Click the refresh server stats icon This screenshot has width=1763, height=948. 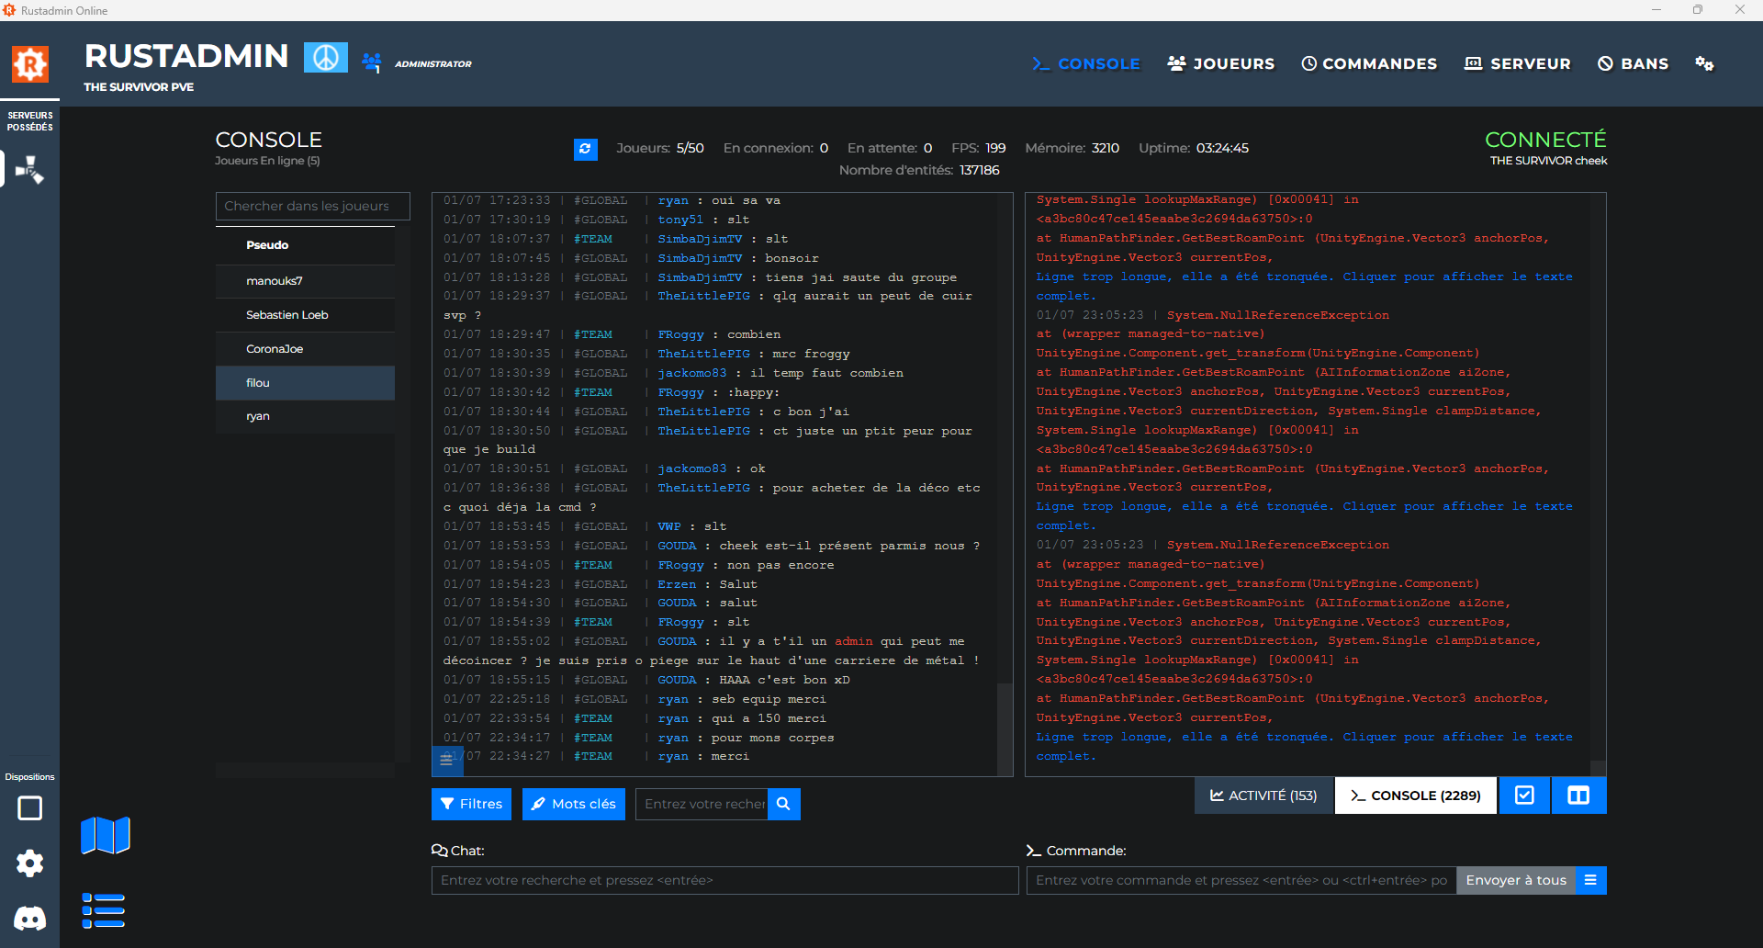pos(586,149)
